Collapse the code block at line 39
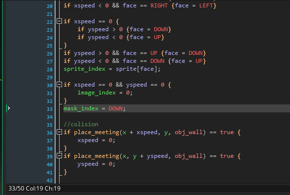 point(59,156)
